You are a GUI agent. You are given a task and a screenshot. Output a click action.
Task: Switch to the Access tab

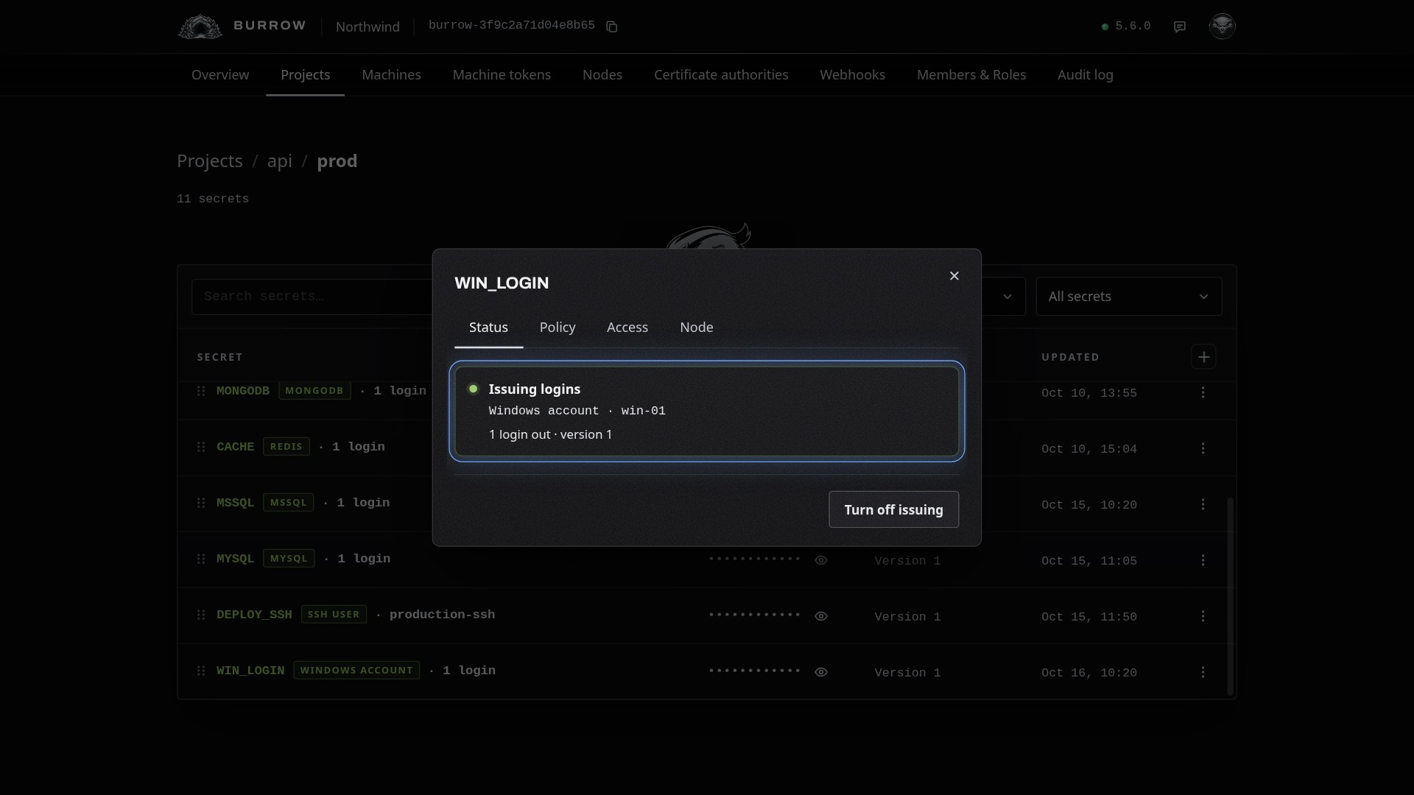627,328
